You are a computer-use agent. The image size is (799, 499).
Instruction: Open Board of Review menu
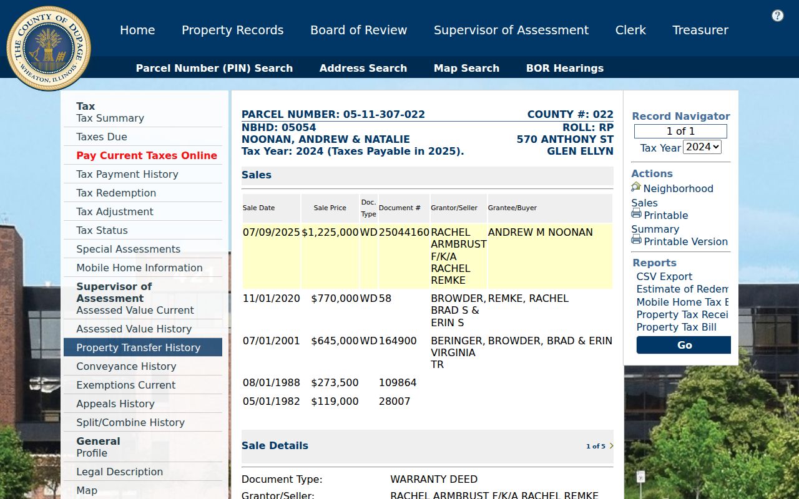[359, 30]
